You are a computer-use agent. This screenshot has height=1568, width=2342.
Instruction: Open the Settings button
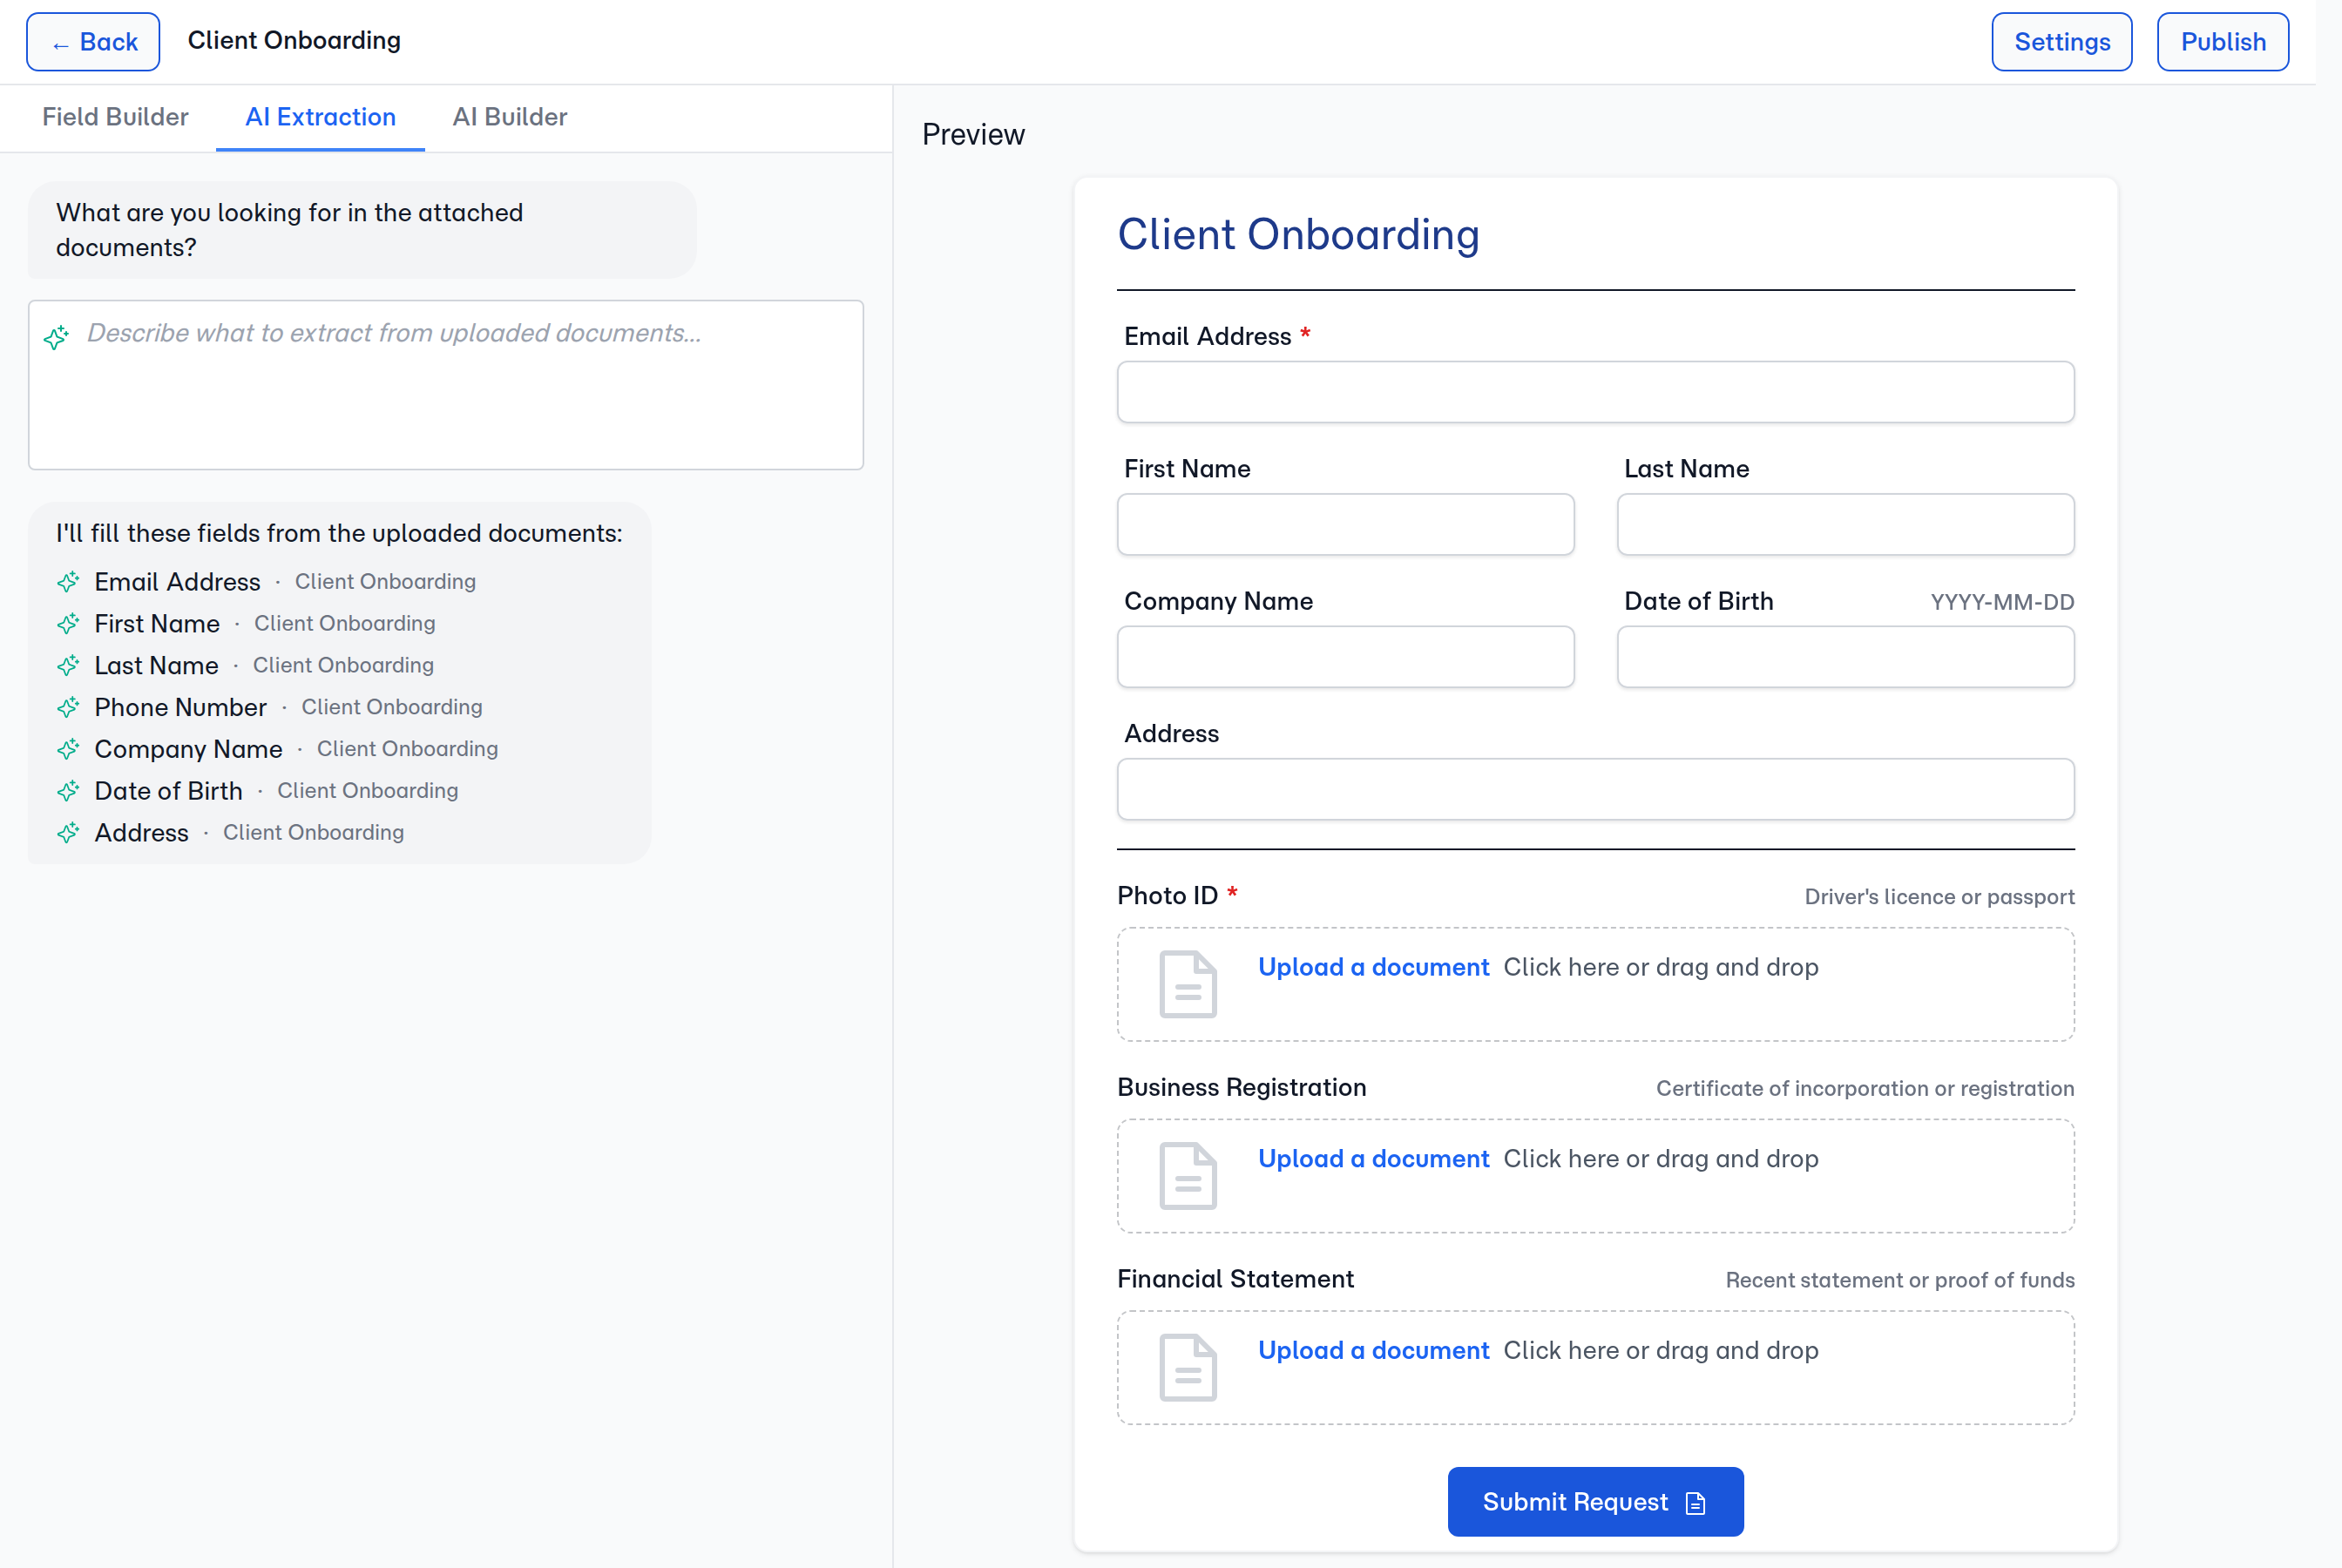coord(2061,42)
